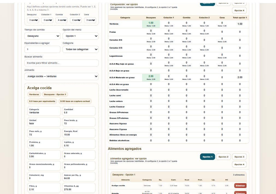Click the A.O.A Bajo en grasa label
Screen dimensions: 276x194
pyautogui.click(x=119, y=71)
